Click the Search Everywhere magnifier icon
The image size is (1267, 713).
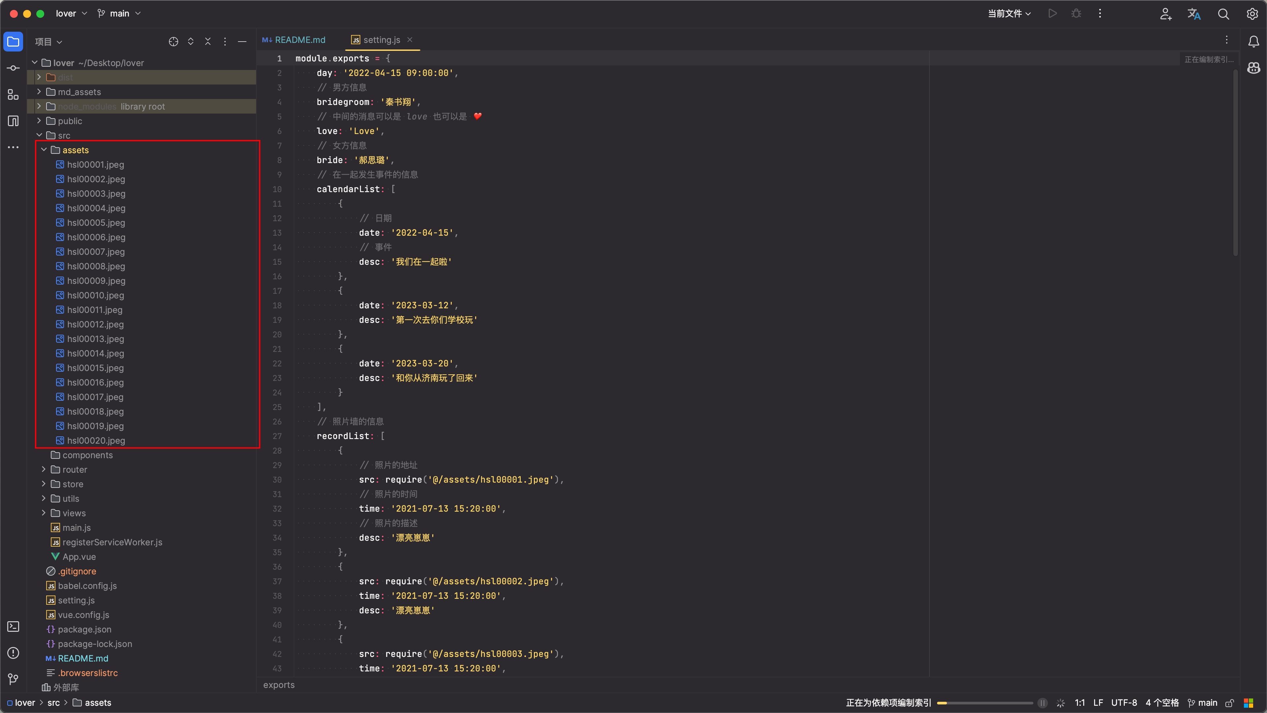pyautogui.click(x=1223, y=14)
